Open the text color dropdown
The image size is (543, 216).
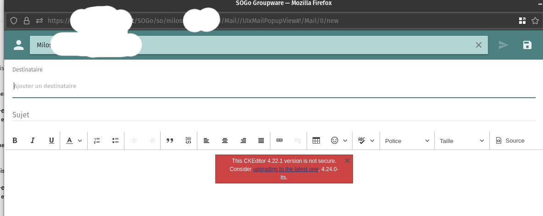73,141
